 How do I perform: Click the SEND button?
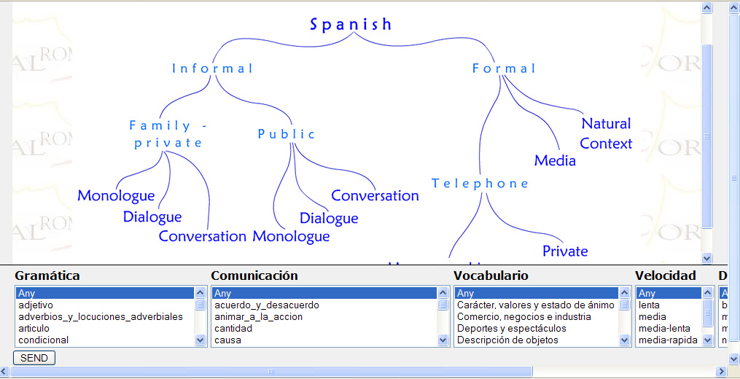coord(34,358)
